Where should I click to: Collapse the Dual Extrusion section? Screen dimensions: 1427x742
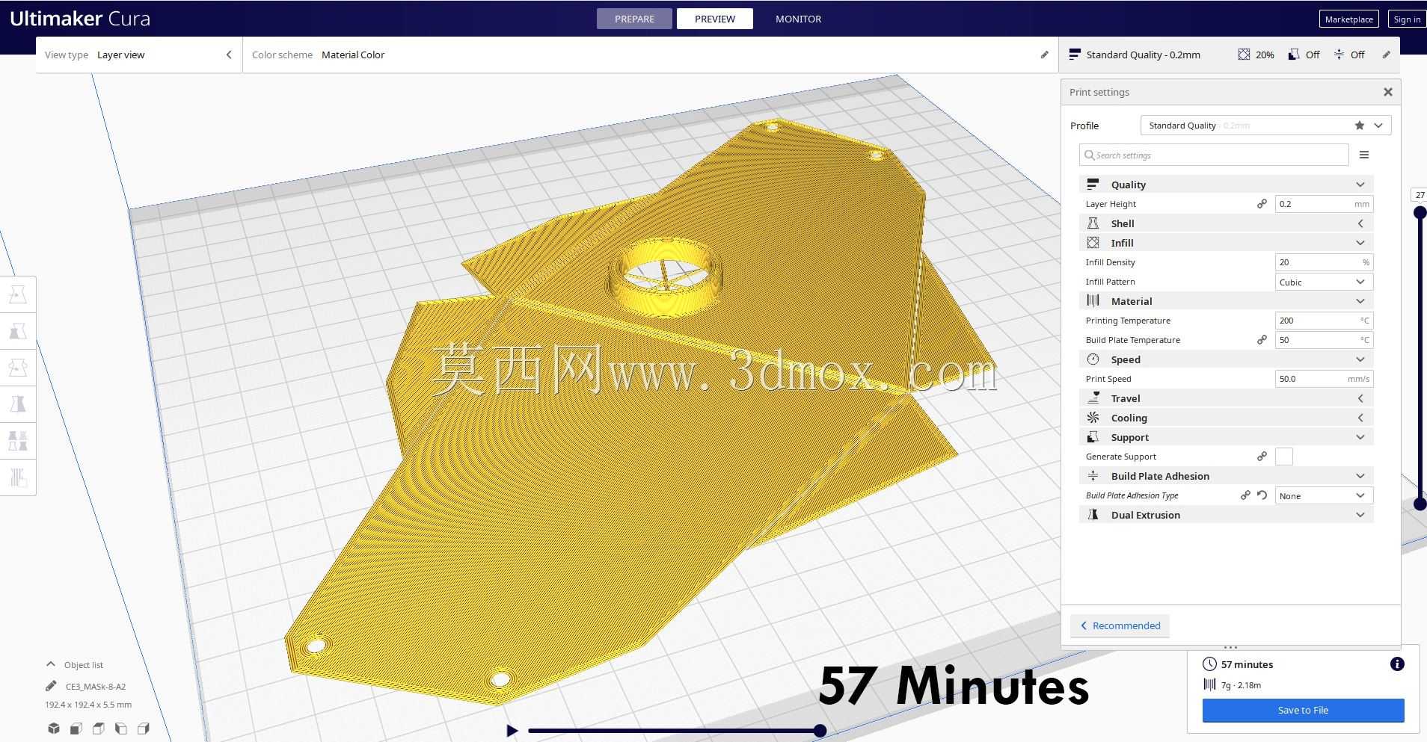coord(1226,515)
